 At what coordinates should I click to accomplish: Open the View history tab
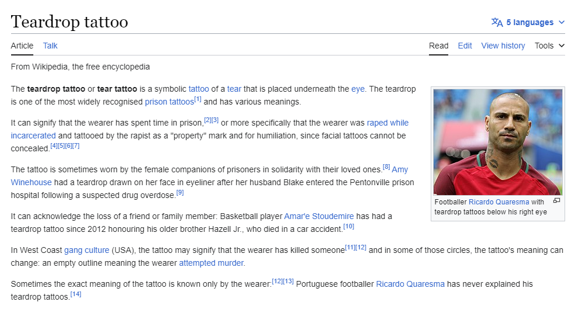503,46
